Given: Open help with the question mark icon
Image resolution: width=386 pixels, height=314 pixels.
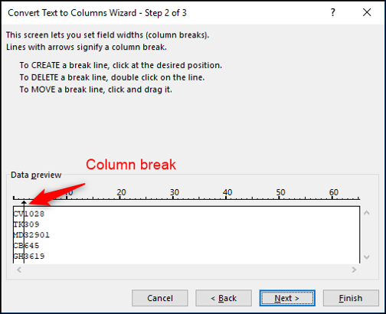Looking at the screenshot, I should (x=332, y=12).
